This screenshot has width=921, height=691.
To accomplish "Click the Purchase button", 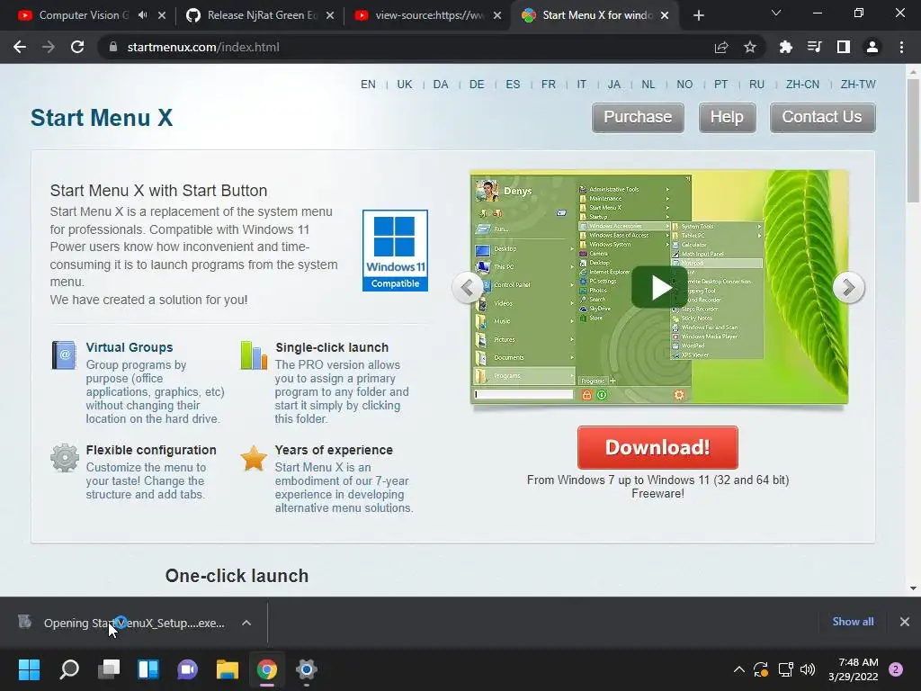I will click(638, 118).
